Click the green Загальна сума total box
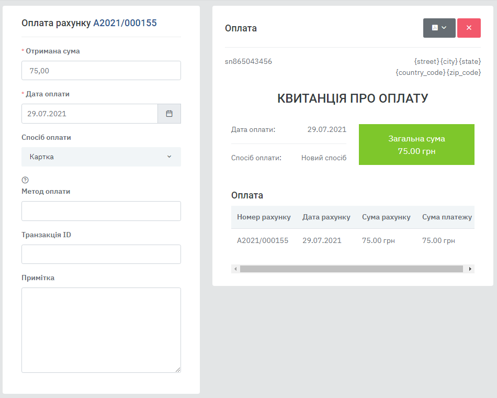This screenshot has height=398, width=497. coord(416,145)
